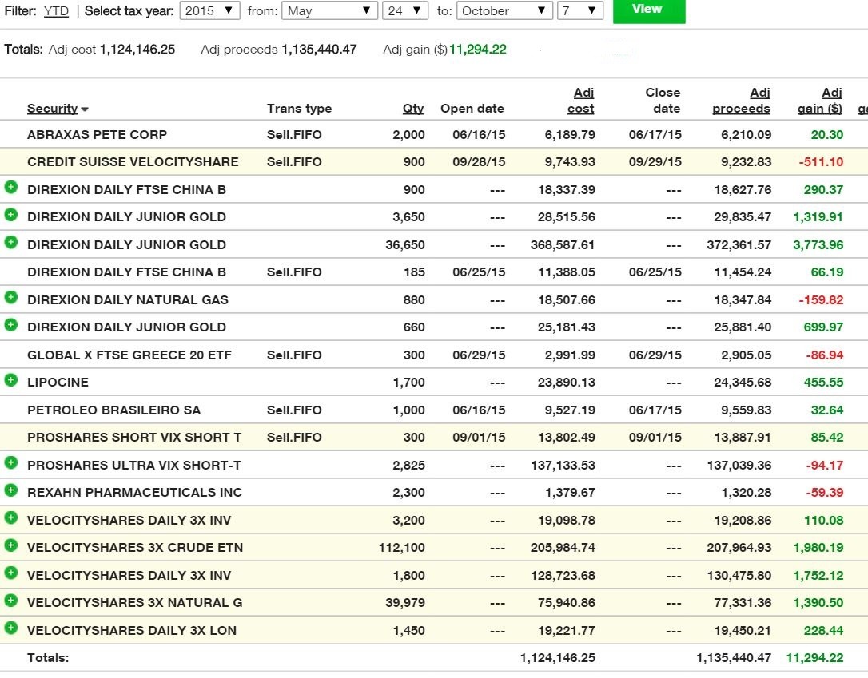Apply the YTD filter link
The image size is (868, 678).
[56, 10]
